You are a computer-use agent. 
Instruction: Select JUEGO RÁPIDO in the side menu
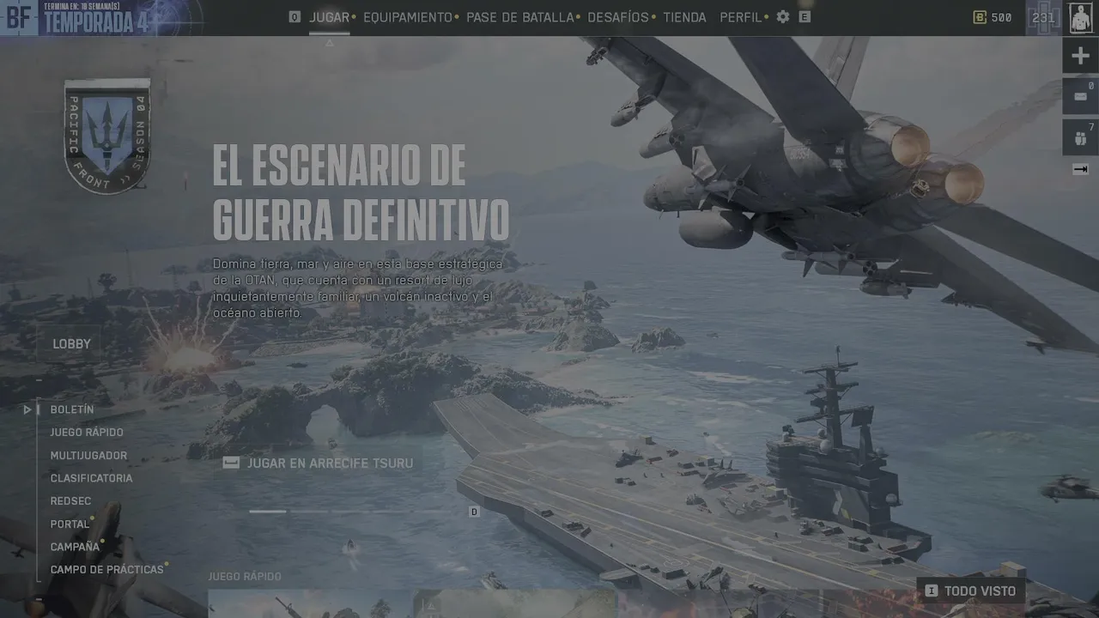(87, 433)
